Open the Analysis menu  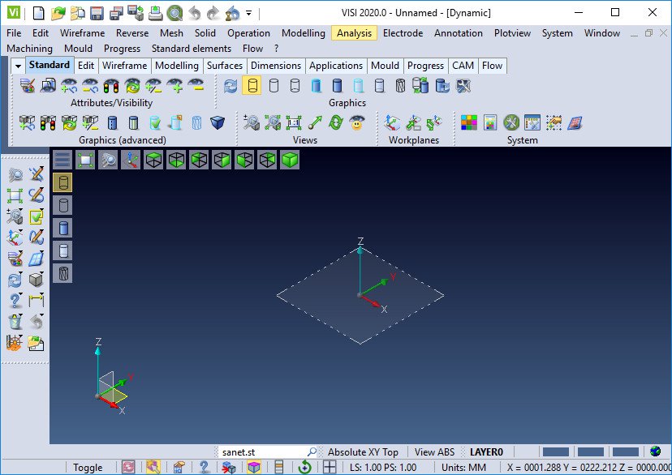tap(354, 33)
